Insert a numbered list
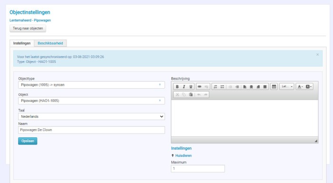The height and width of the screenshot is (183, 333). tap(215, 87)
